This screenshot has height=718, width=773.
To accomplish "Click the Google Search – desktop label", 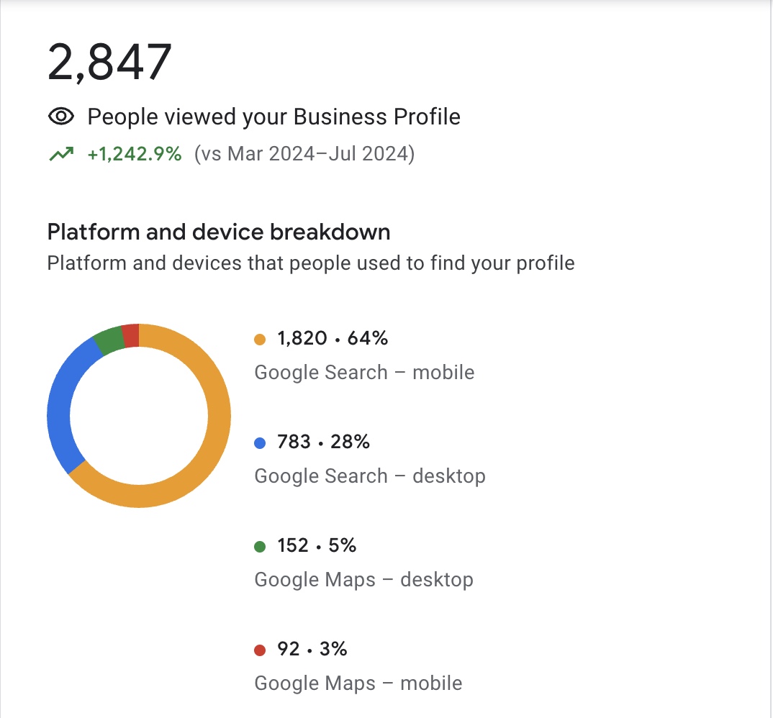I will pos(370,476).
